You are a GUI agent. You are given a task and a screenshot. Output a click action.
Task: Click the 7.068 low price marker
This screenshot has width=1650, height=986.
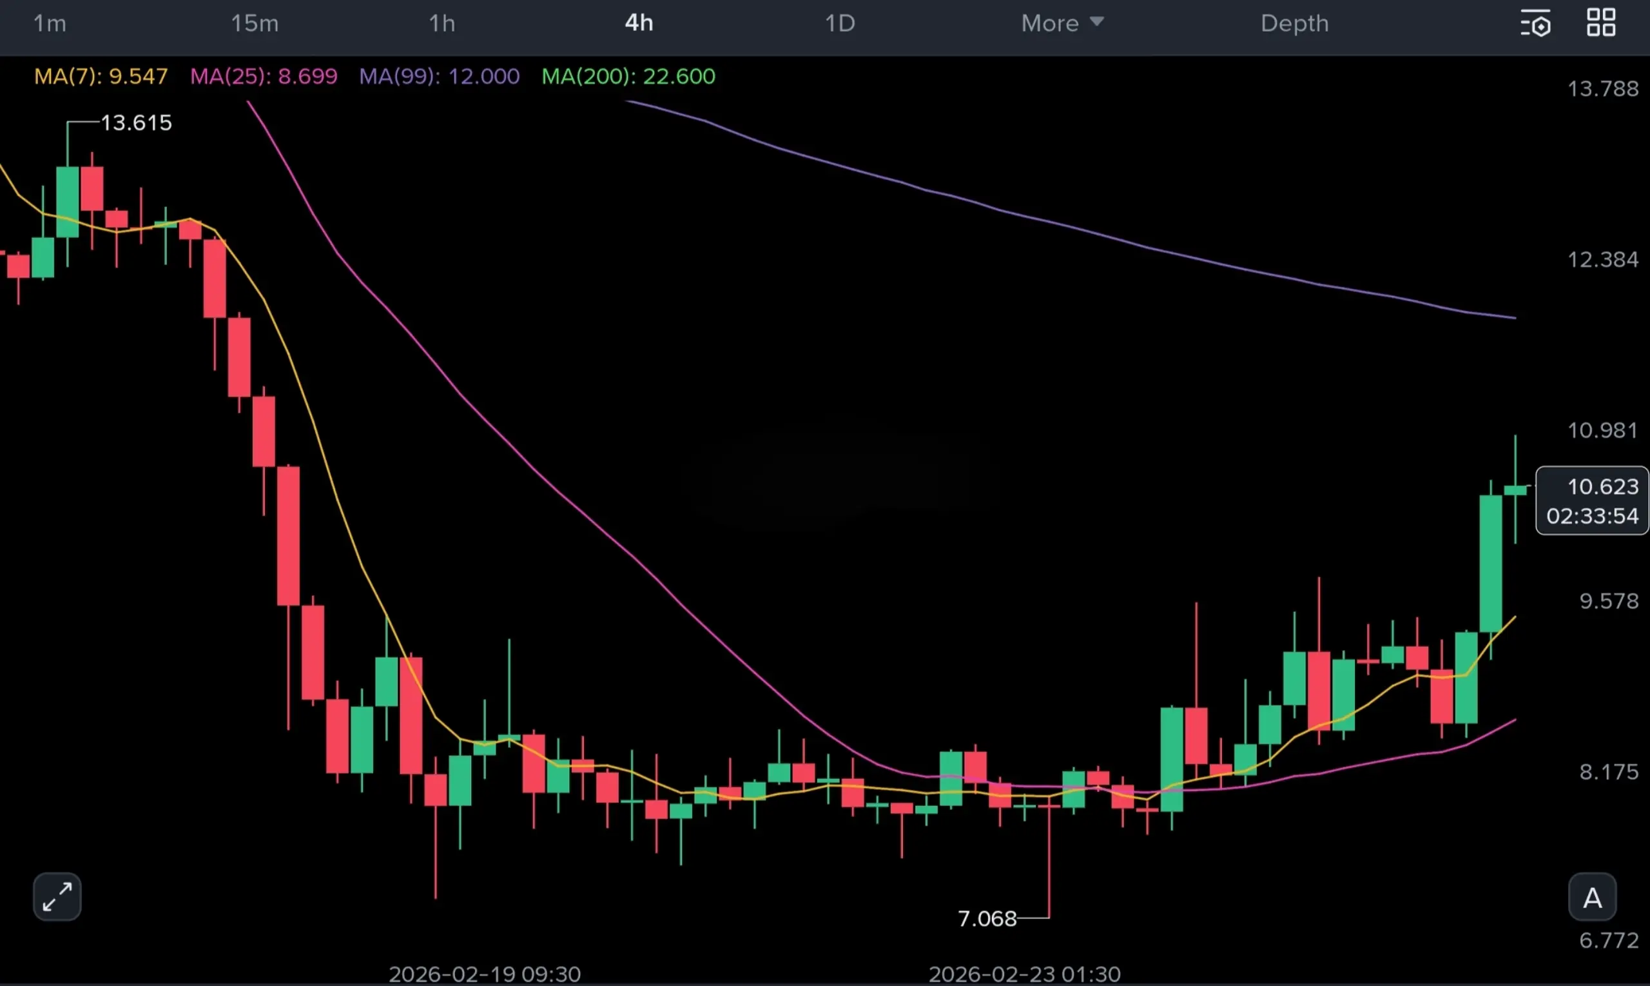[x=987, y=918]
